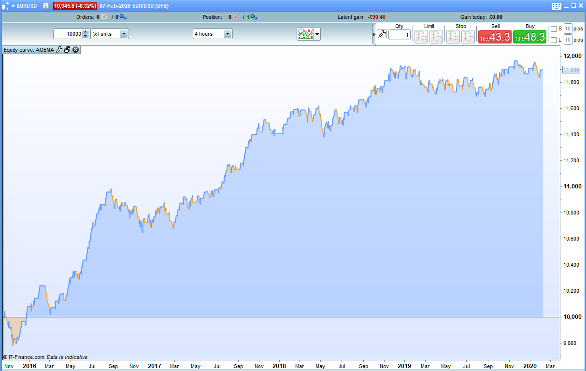586x371 pixels.
Task: Click the 07-Feb-2020 EUR/USD (DFB) title
Action: (x=134, y=6)
